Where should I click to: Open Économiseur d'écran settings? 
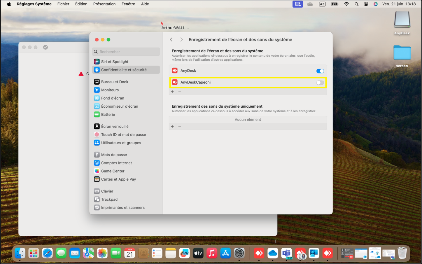pyautogui.click(x=126, y=106)
